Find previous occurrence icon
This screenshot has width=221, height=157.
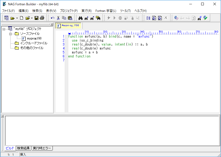point(92,18)
